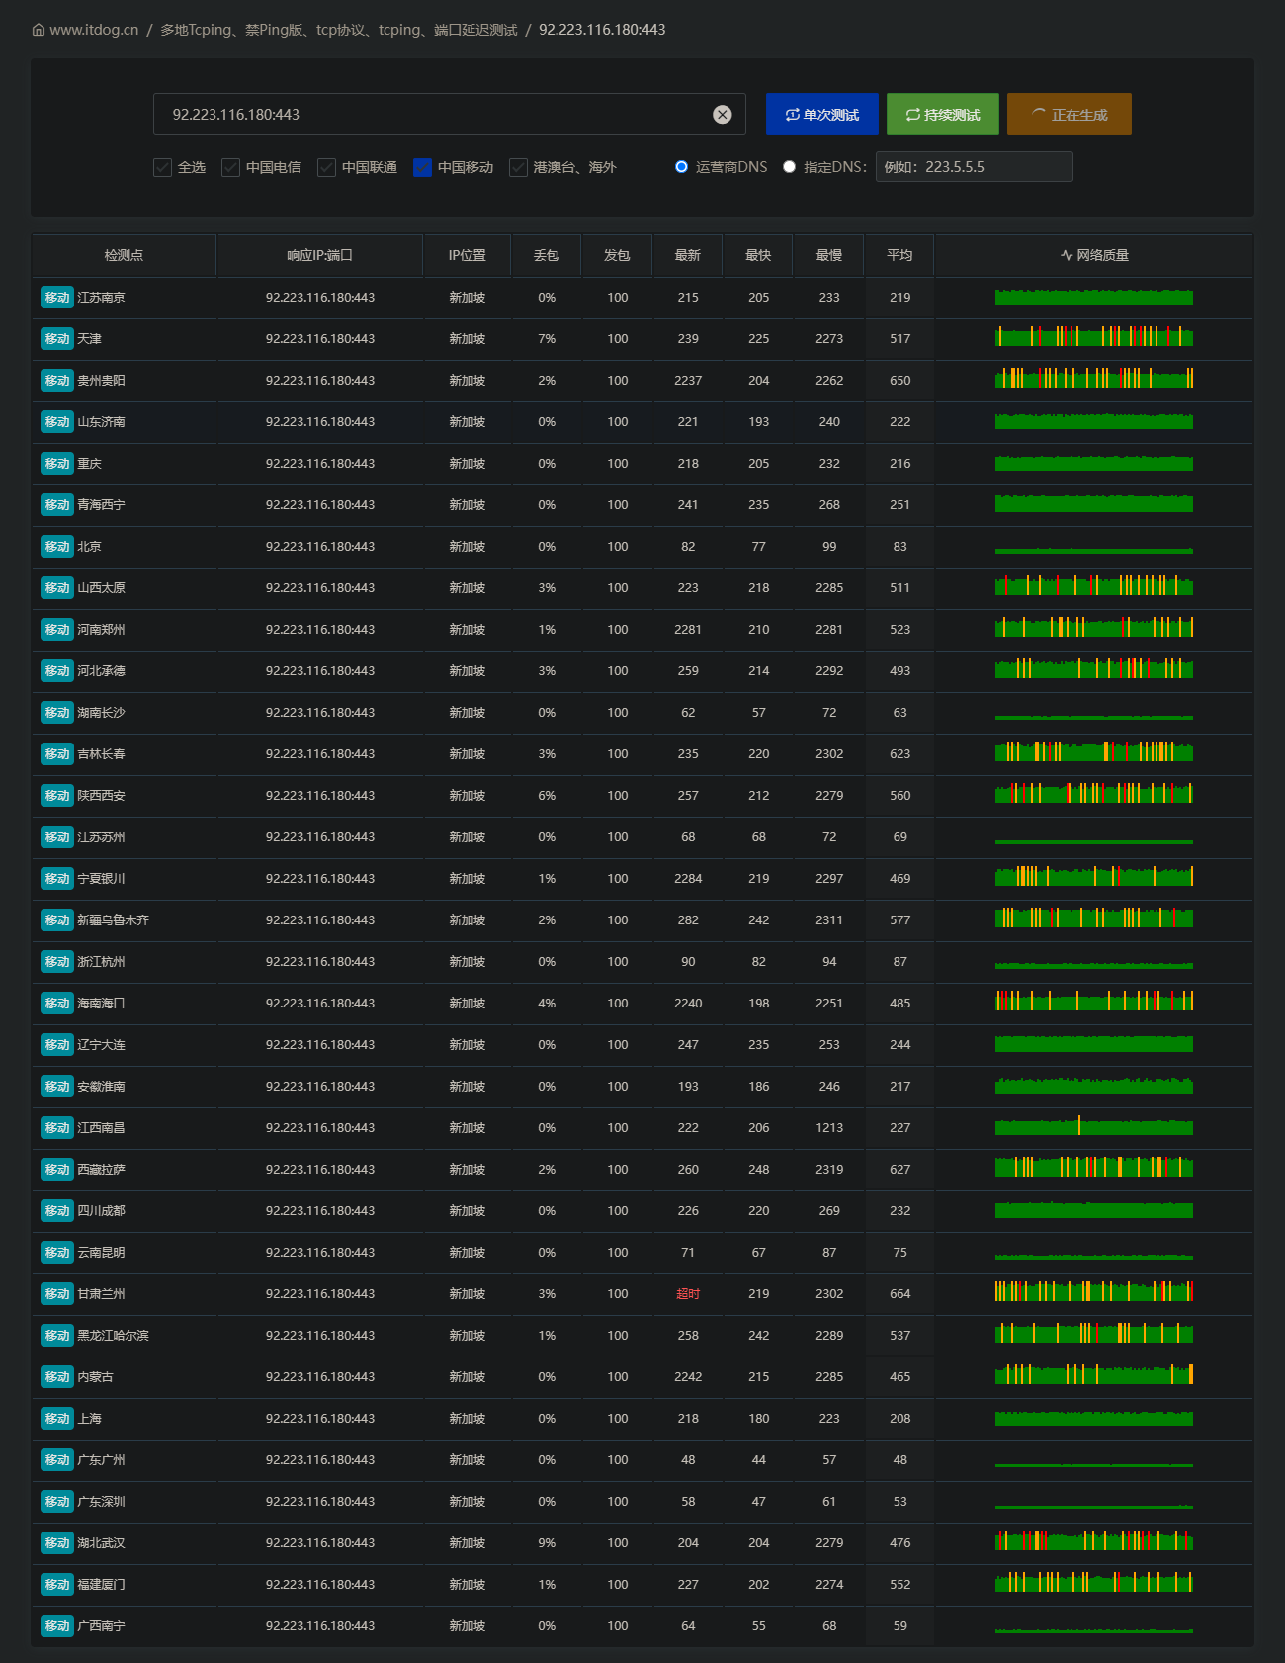Click 移动 badge for 山西太原 row
This screenshot has width=1285, height=1663.
[x=57, y=588]
